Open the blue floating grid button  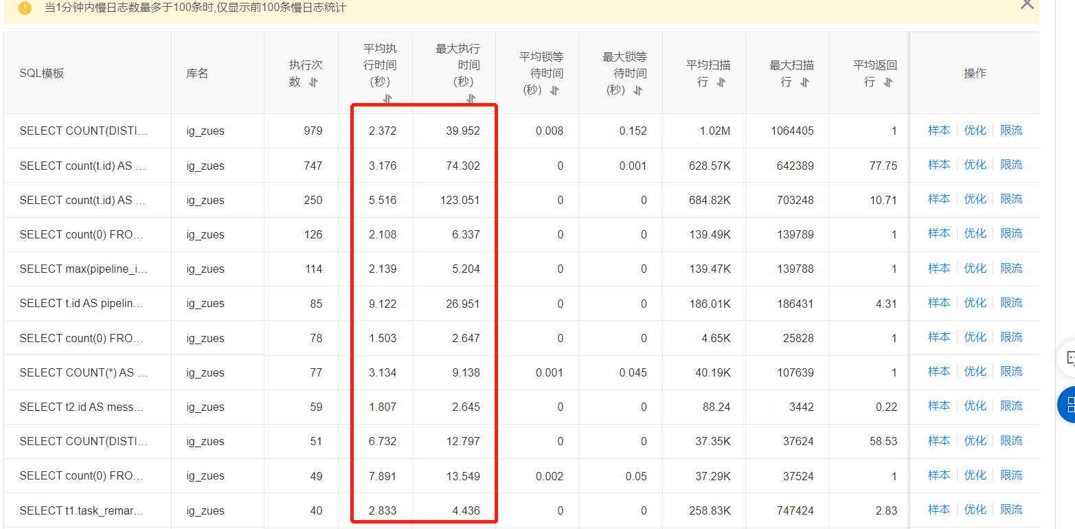pyautogui.click(x=1067, y=405)
